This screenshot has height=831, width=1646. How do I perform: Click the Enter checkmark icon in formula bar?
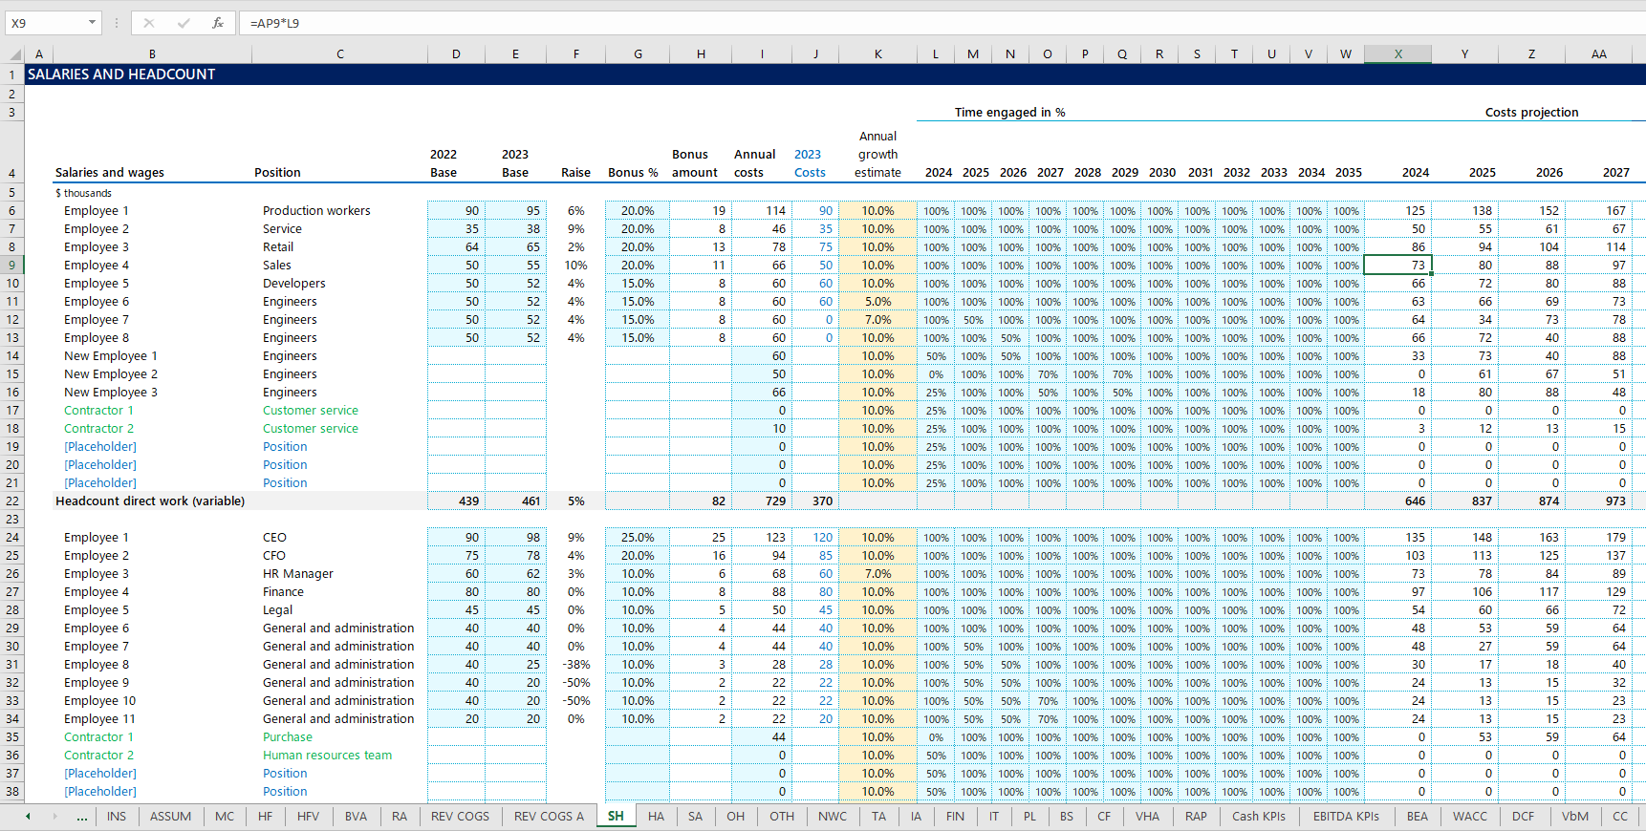tap(184, 23)
